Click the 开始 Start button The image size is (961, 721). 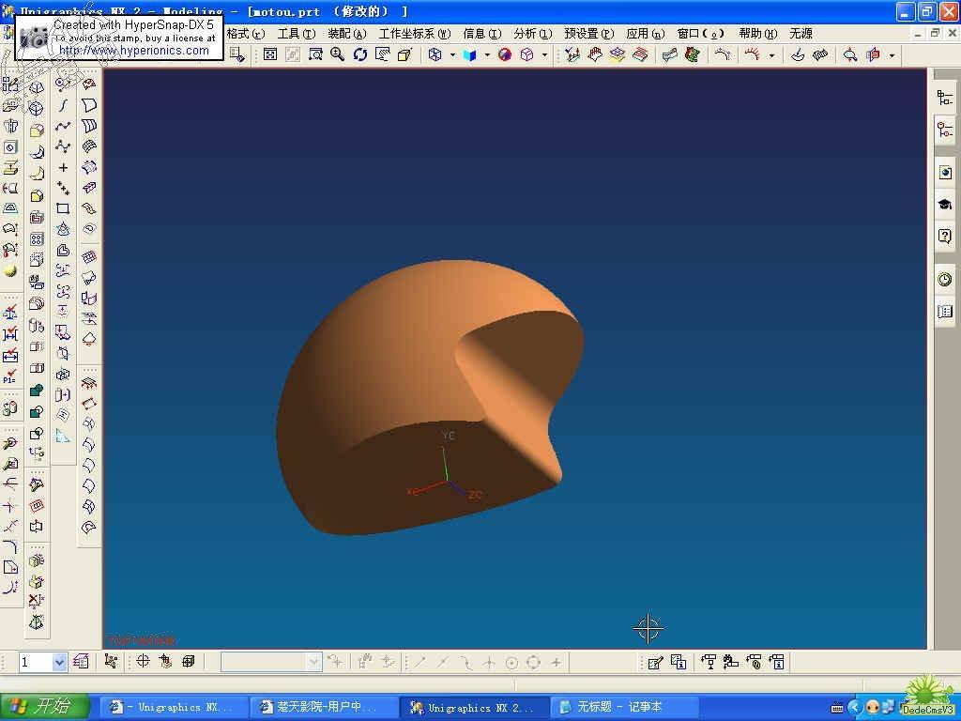tap(44, 707)
